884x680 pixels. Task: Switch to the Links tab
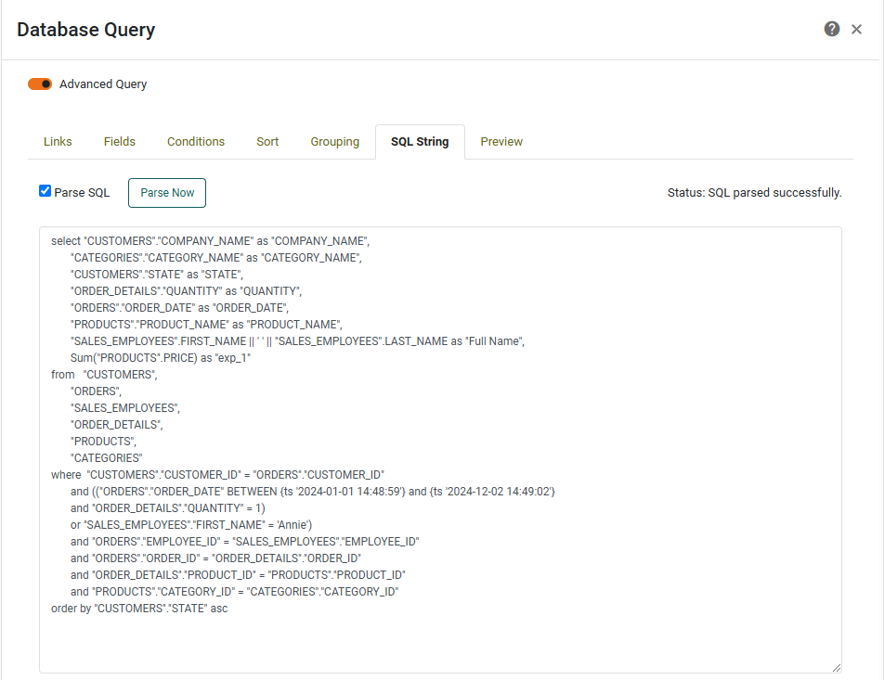(x=57, y=141)
